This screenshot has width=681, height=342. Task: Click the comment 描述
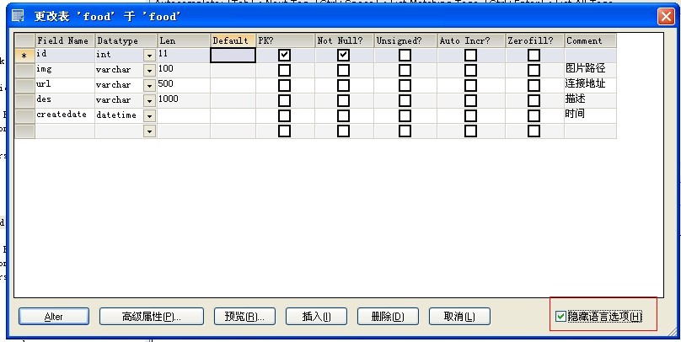(575, 99)
